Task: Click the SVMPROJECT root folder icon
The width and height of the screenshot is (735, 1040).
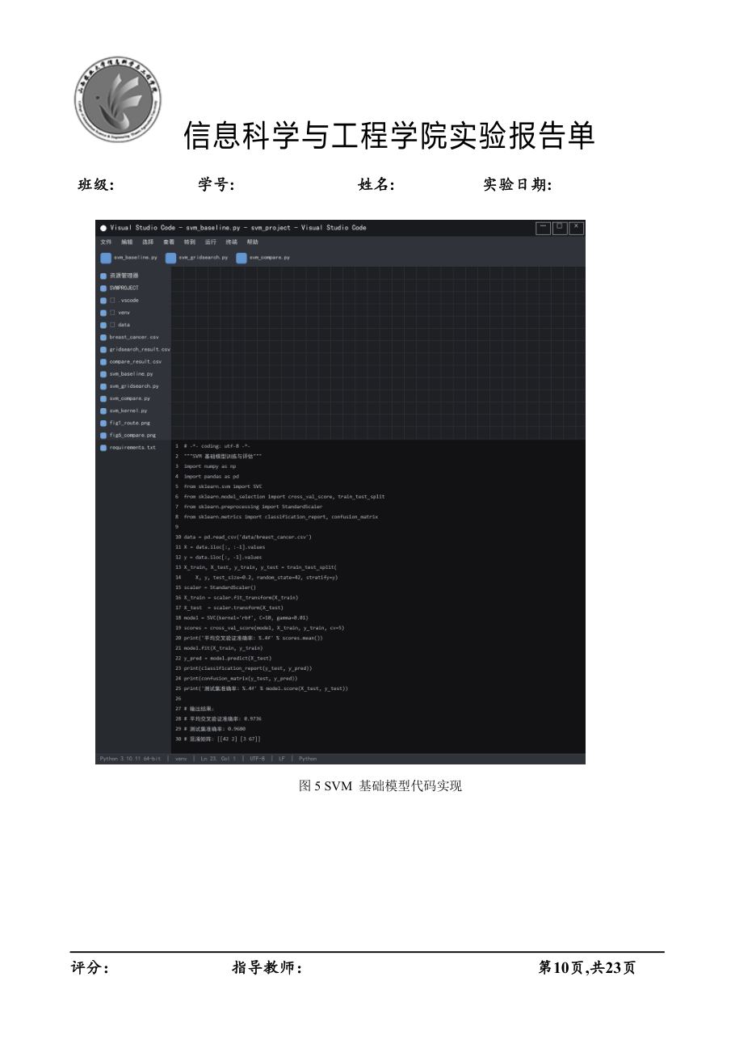Action: (x=103, y=288)
